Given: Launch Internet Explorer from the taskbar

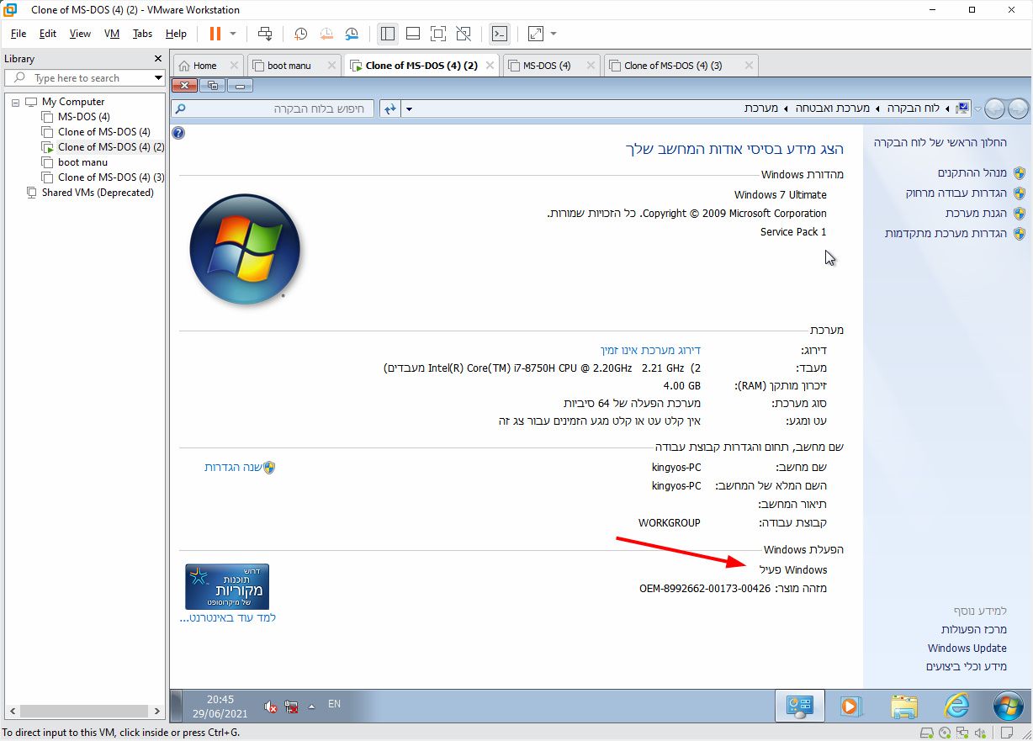Looking at the screenshot, I should pos(956,707).
